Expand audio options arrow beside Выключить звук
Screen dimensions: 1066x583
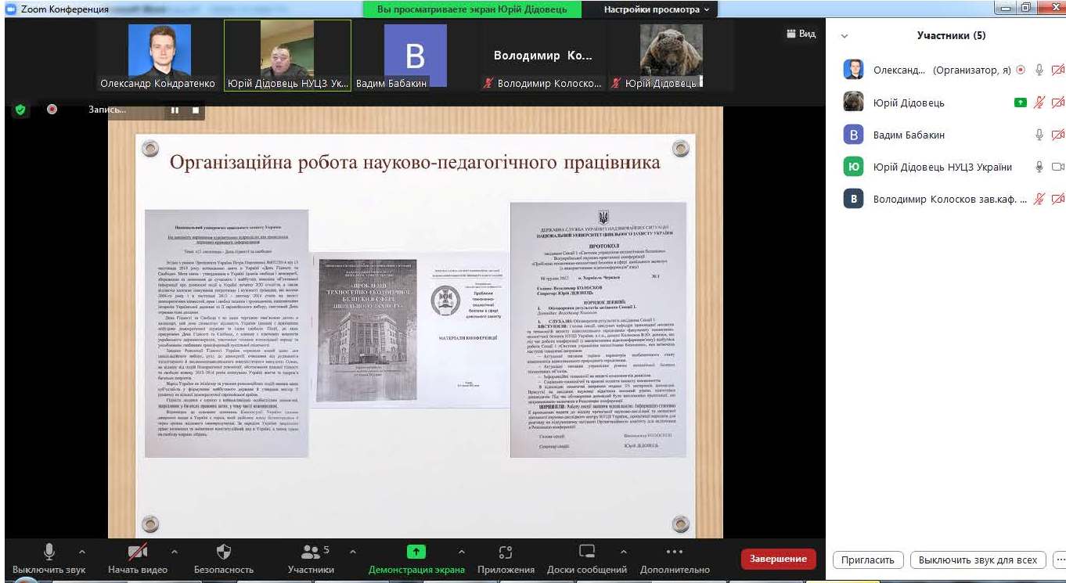(x=82, y=551)
